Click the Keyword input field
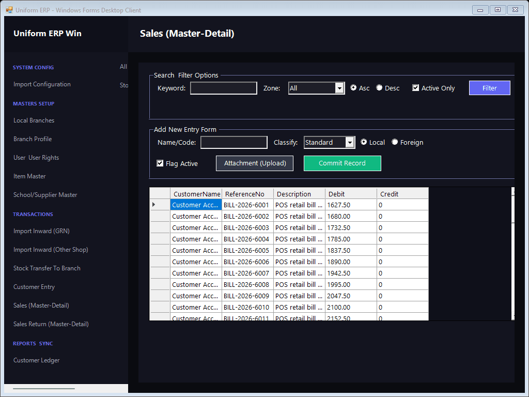The width and height of the screenshot is (529, 397). point(224,88)
